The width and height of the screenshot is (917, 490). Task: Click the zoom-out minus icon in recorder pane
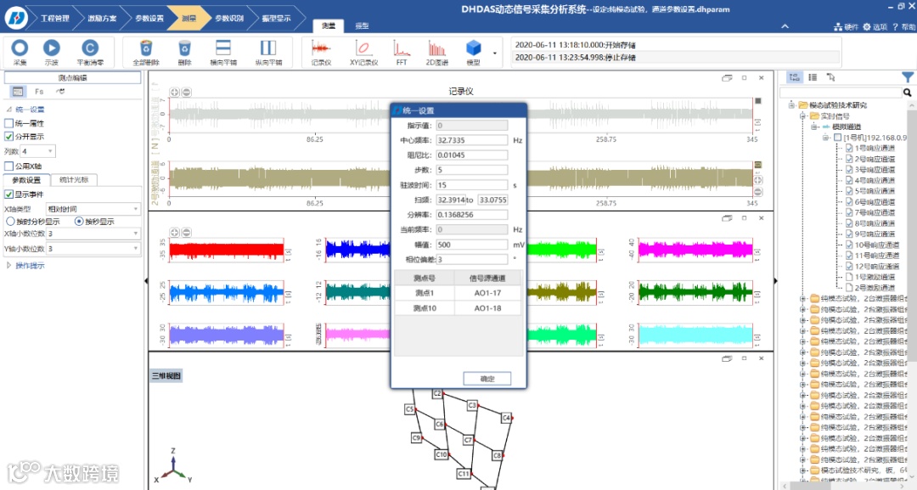point(186,93)
